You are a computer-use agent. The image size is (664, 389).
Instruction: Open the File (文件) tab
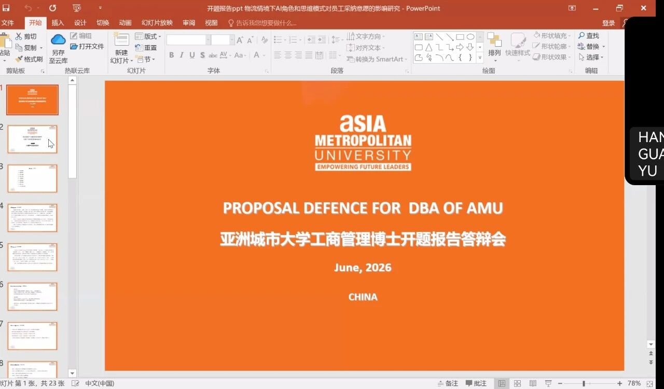7,23
